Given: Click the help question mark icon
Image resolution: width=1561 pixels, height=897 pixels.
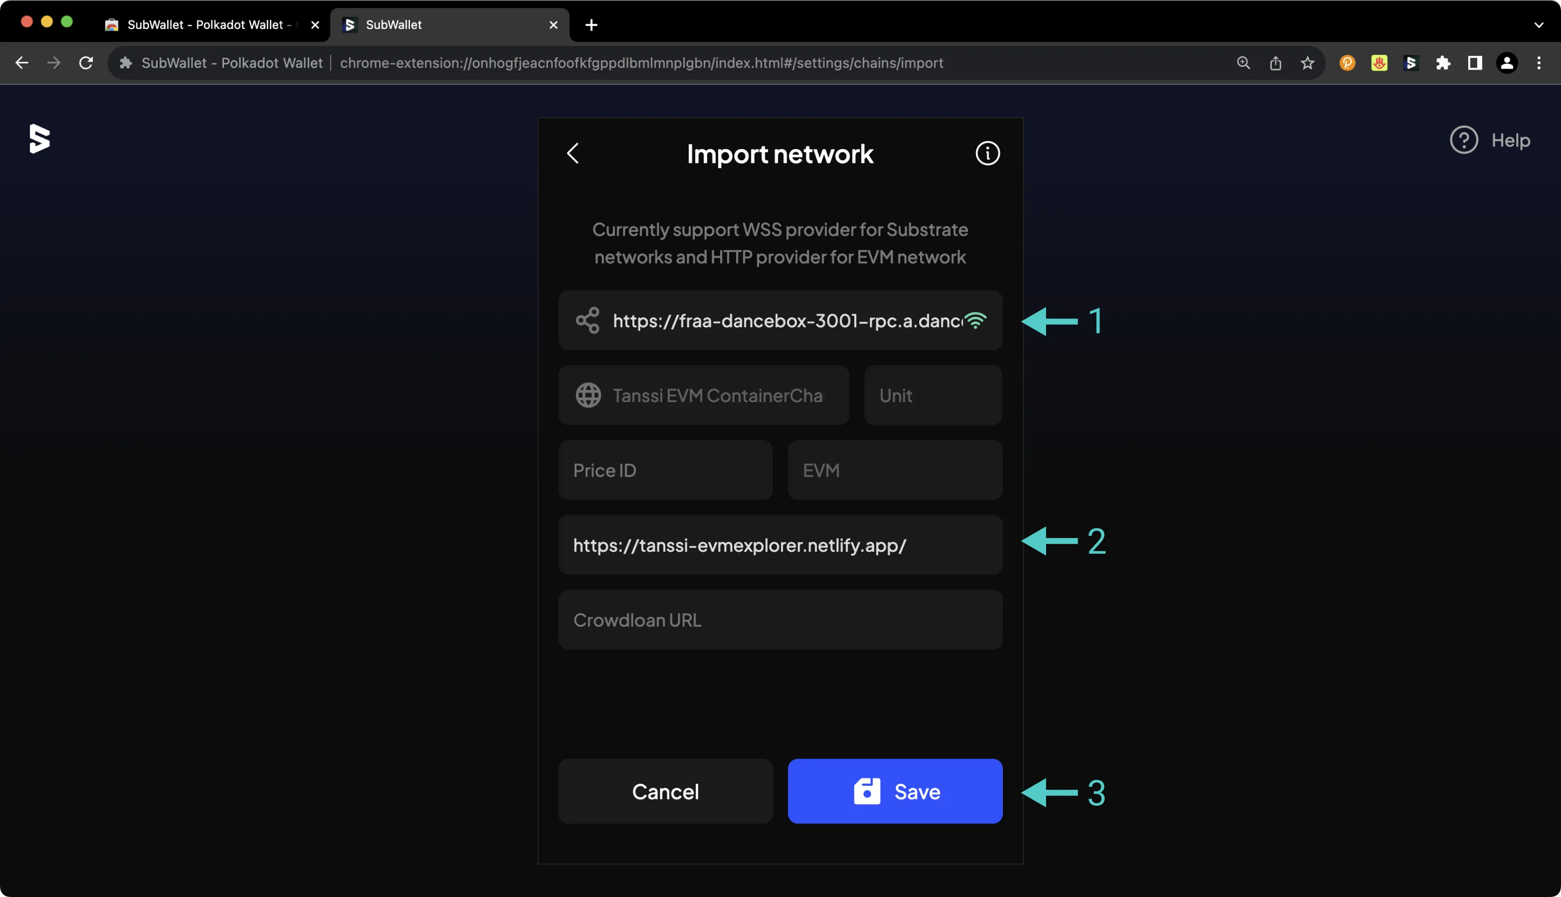Looking at the screenshot, I should click(1463, 140).
